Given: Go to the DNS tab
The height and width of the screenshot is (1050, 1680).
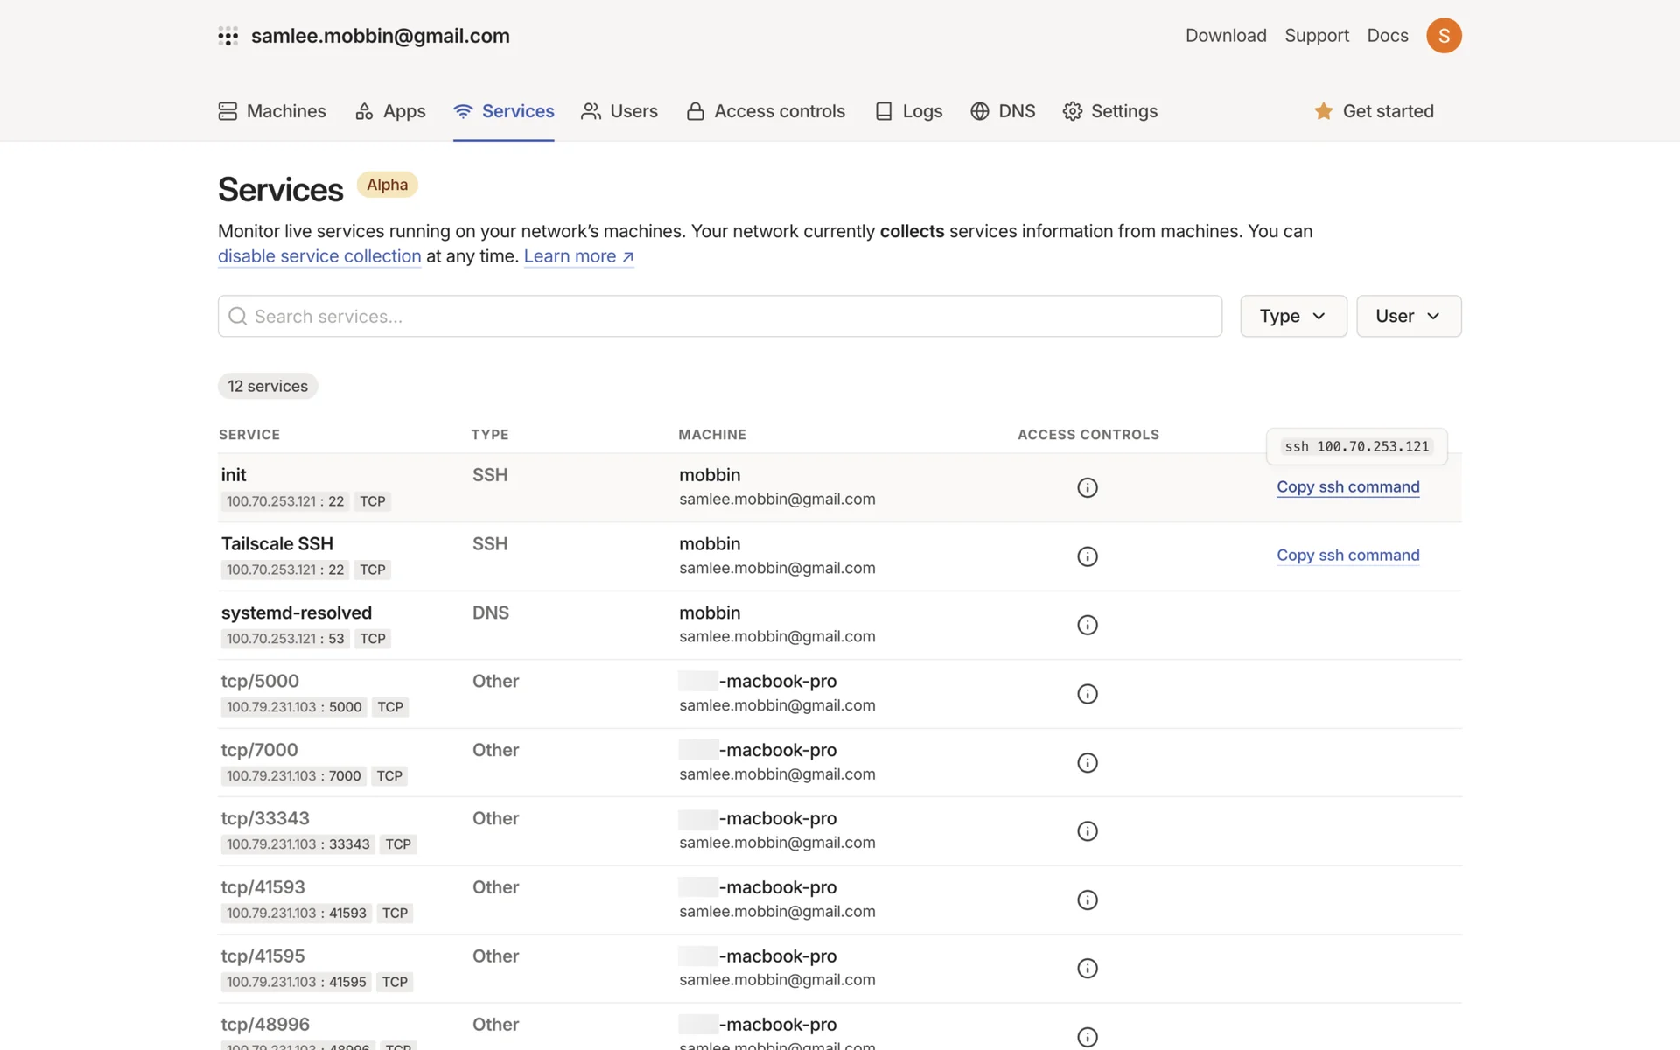Looking at the screenshot, I should point(1003,111).
